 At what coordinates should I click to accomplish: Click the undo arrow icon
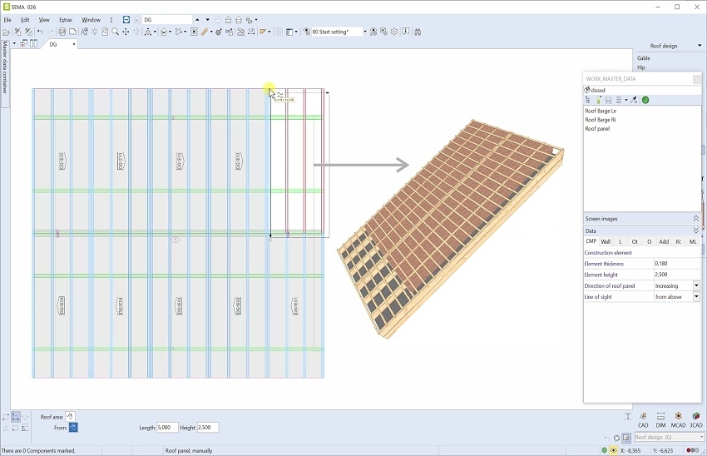pos(41,32)
